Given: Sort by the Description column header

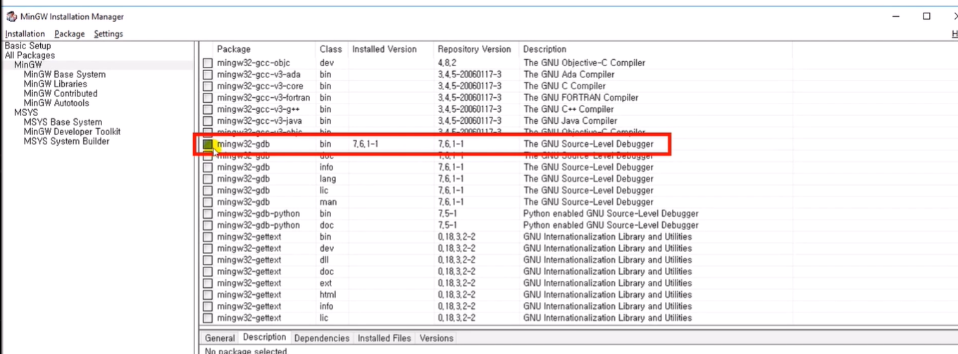Looking at the screenshot, I should click(x=545, y=49).
